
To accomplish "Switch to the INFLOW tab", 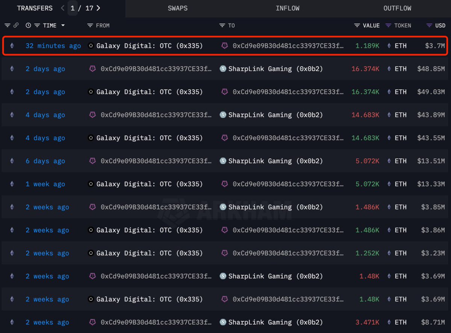I will click(288, 8).
